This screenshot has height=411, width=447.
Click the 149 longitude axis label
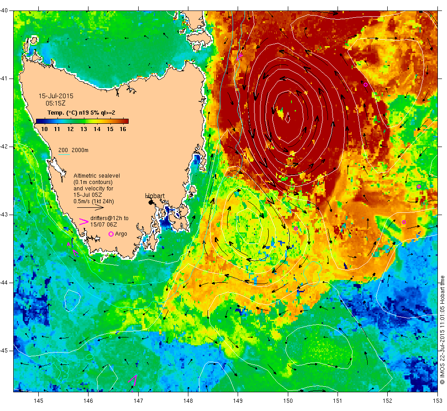coord(238,401)
